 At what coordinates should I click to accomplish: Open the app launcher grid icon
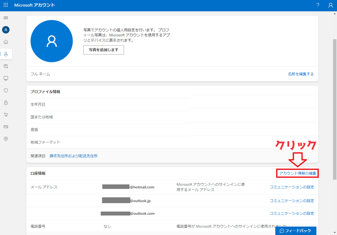coord(6,5)
